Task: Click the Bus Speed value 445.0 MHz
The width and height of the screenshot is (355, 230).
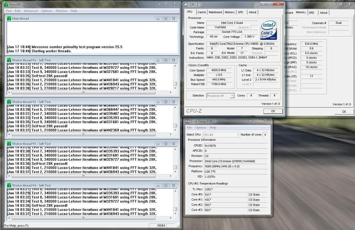Action: coord(219,80)
